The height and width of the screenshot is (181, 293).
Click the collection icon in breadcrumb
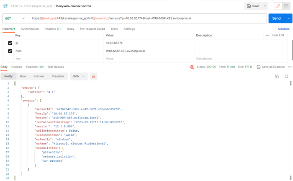pyautogui.click(x=5, y=6)
